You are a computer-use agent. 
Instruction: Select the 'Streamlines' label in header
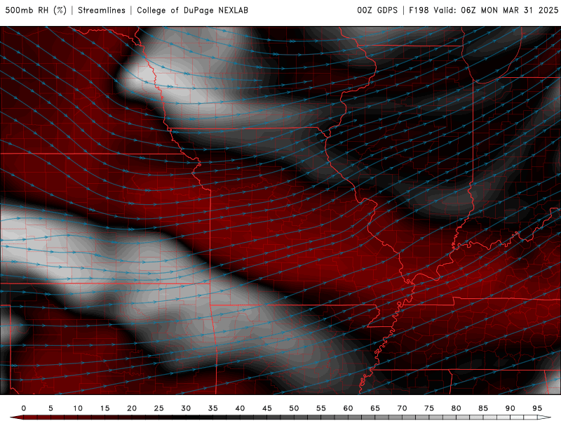point(102,11)
